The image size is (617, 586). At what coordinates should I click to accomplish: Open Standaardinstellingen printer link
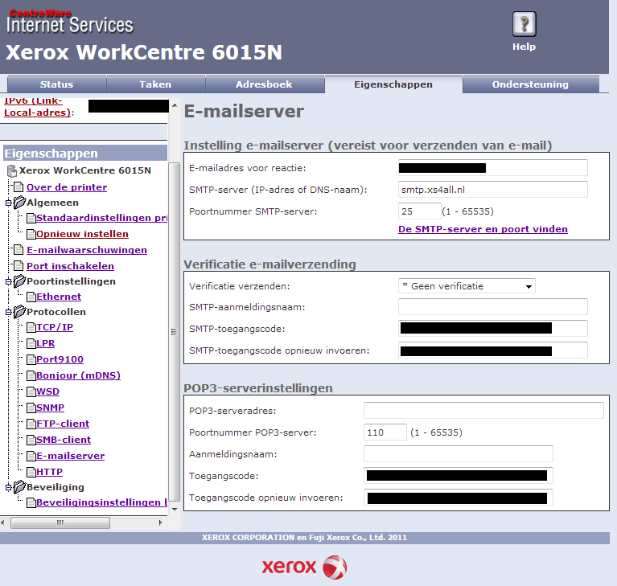point(101,218)
